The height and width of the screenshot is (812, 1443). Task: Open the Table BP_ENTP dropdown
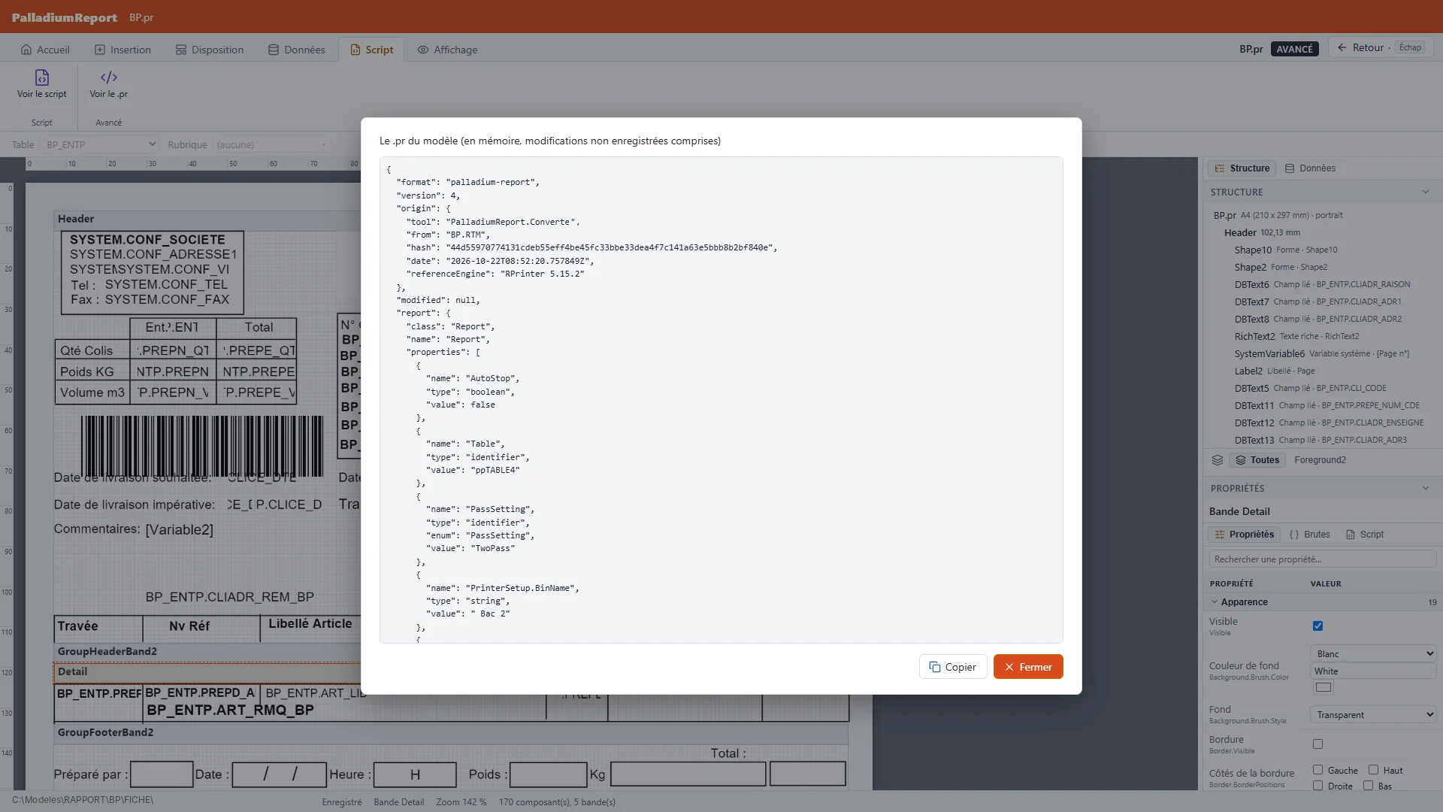coord(100,144)
